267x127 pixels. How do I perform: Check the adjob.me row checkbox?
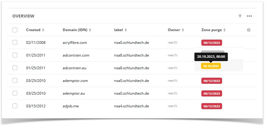point(15,106)
